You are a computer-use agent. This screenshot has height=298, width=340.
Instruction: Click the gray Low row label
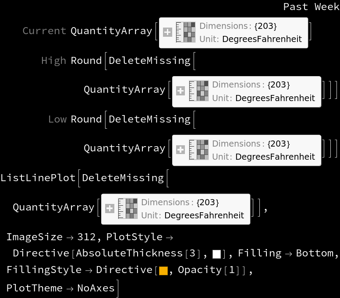coord(57,119)
